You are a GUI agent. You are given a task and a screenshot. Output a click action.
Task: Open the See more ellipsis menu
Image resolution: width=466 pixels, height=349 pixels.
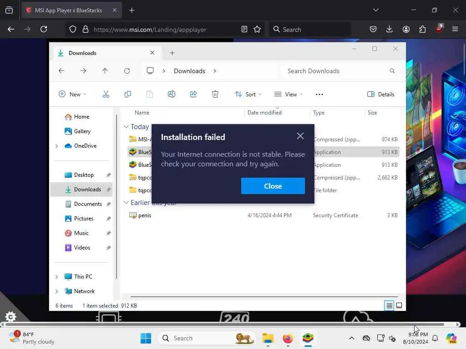[319, 95]
